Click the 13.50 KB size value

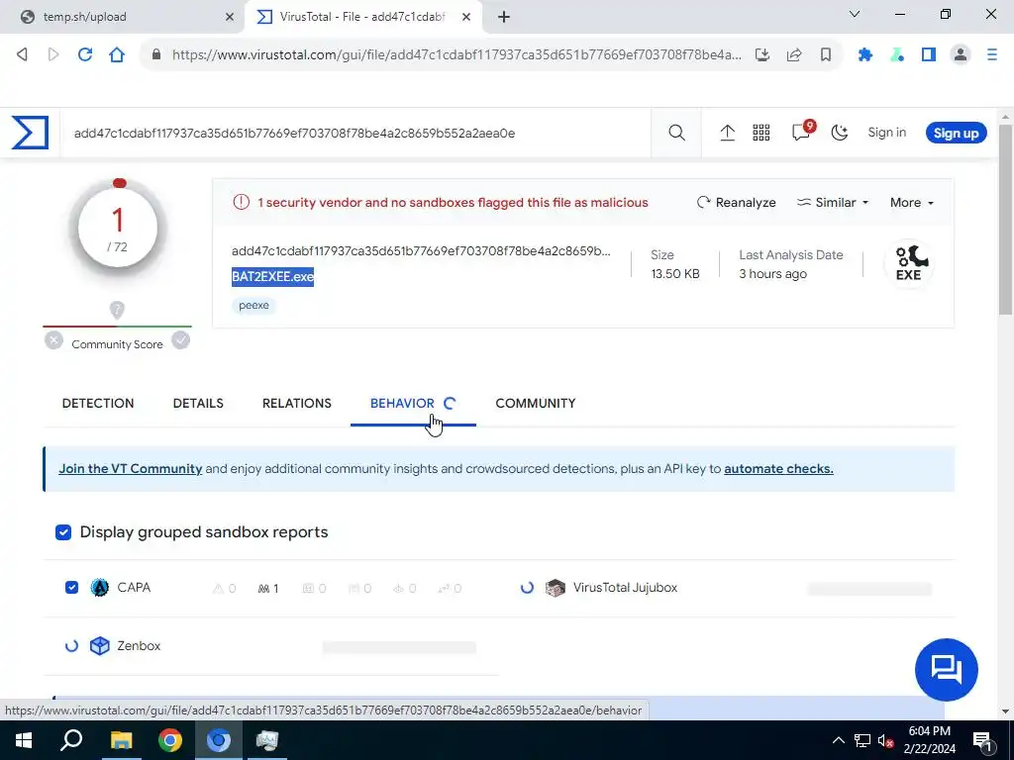[675, 274]
